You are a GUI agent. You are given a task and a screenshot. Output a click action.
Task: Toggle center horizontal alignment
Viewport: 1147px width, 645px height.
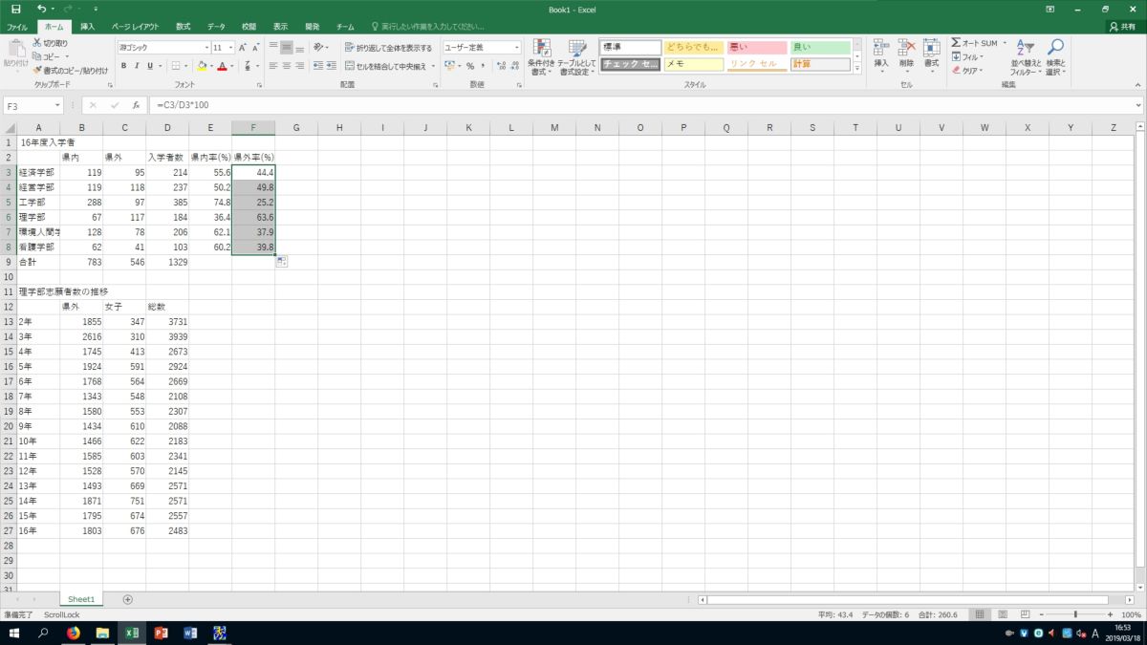coord(287,66)
